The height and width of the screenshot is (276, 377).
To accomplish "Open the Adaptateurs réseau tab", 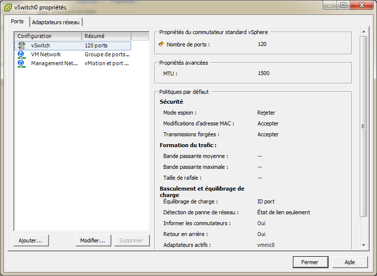I will 56,22.
